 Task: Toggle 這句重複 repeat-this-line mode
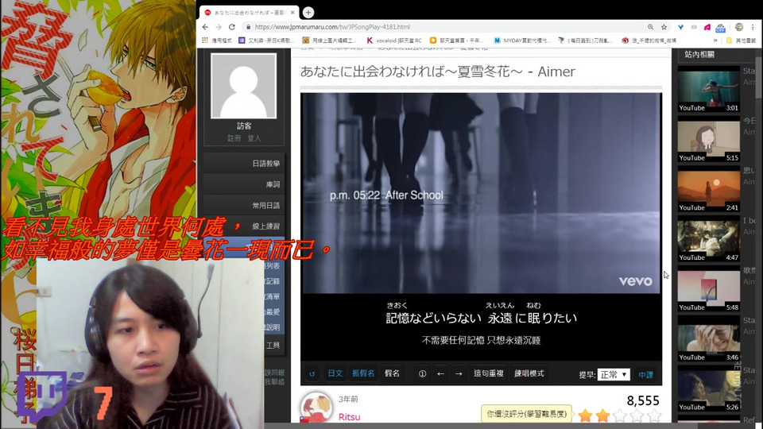pos(489,373)
